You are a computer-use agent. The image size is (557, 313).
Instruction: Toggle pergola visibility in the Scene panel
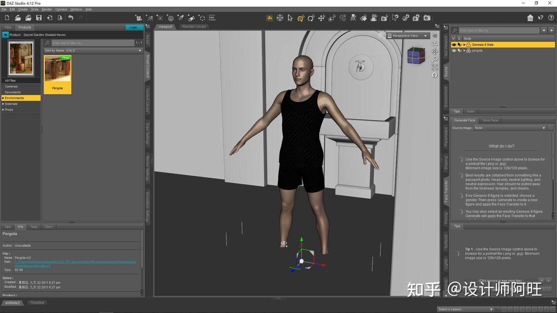[x=454, y=51]
